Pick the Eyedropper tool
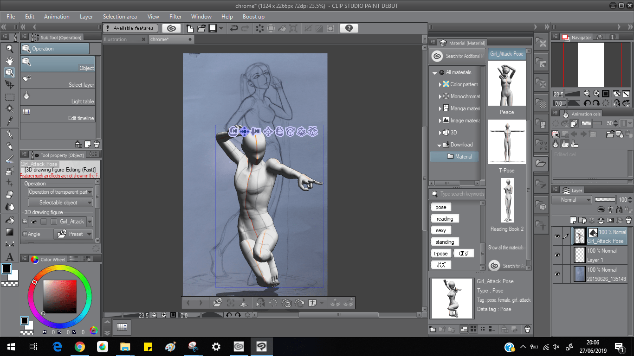The image size is (634, 356). coord(9,121)
